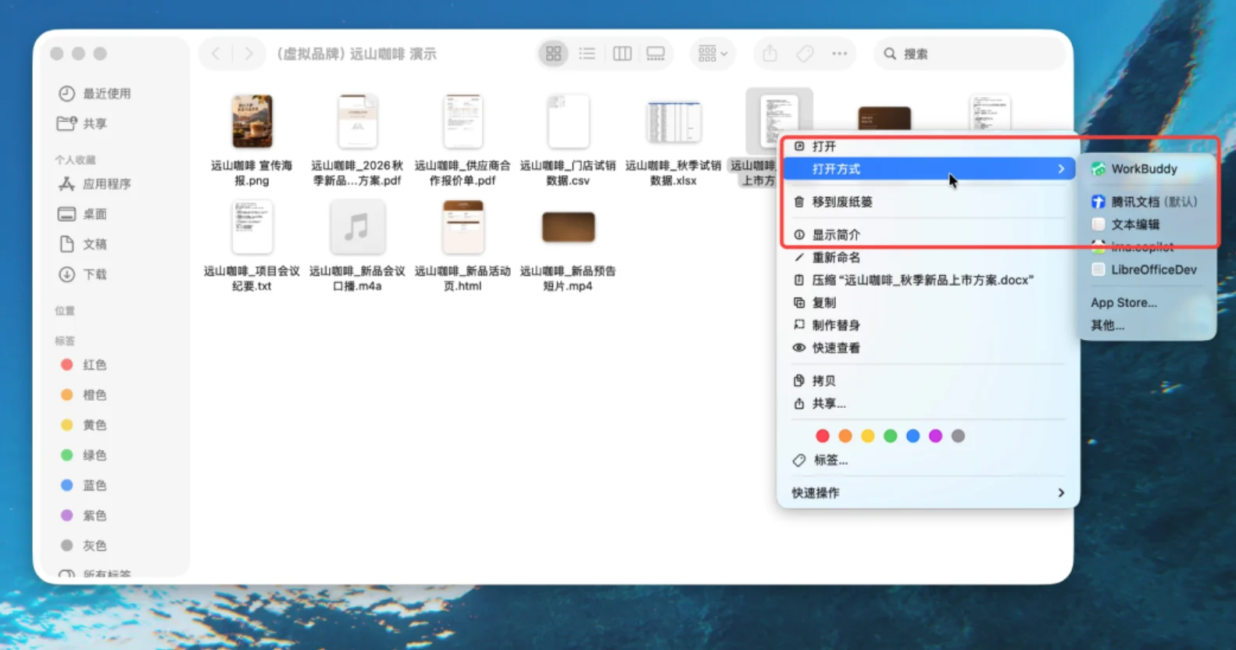
Task: Open with 腾讯文档 (默认)
Action: tap(1147, 202)
